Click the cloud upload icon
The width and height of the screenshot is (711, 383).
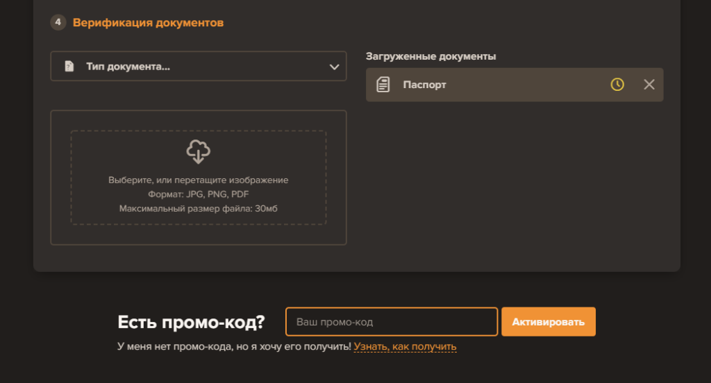[199, 151]
